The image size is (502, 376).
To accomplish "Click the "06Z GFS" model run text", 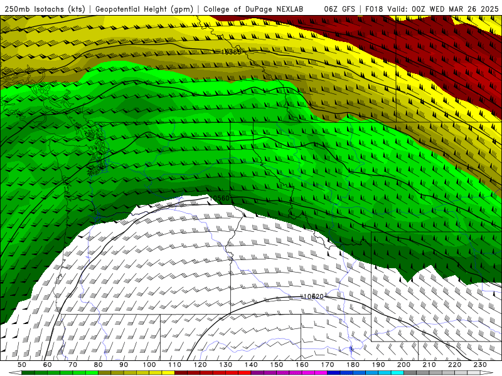I will click(339, 9).
